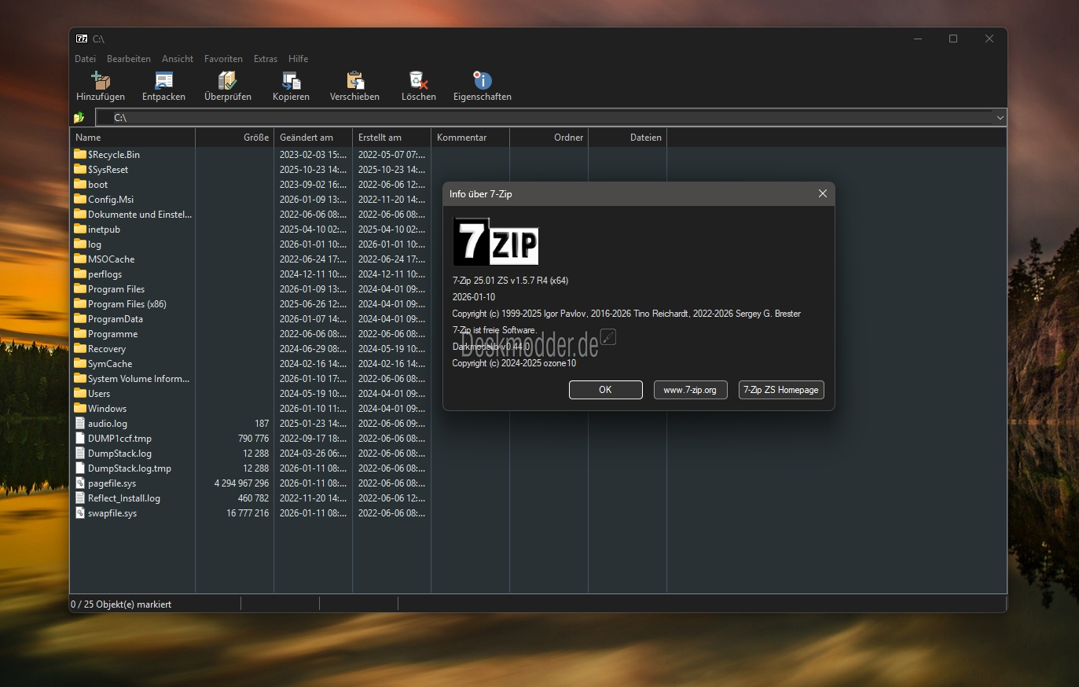Image resolution: width=1079 pixels, height=687 pixels.
Task: Open the Extras menu
Action: [265, 59]
